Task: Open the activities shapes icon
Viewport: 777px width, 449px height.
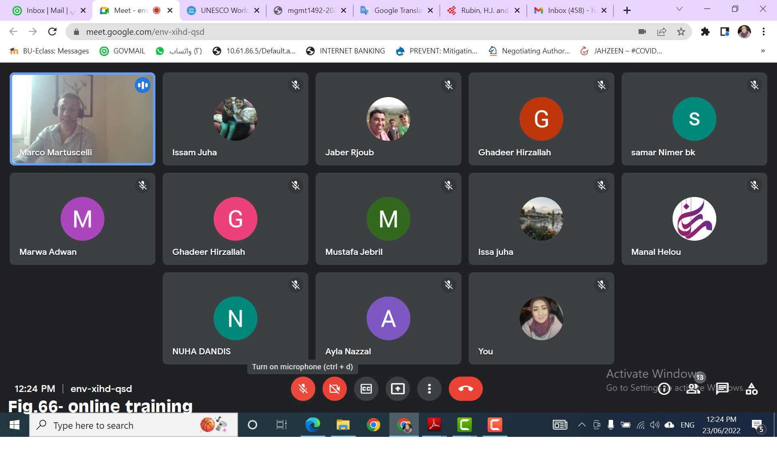Action: point(752,389)
